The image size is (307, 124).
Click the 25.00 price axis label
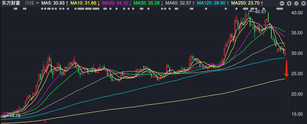[x=297, y=74]
